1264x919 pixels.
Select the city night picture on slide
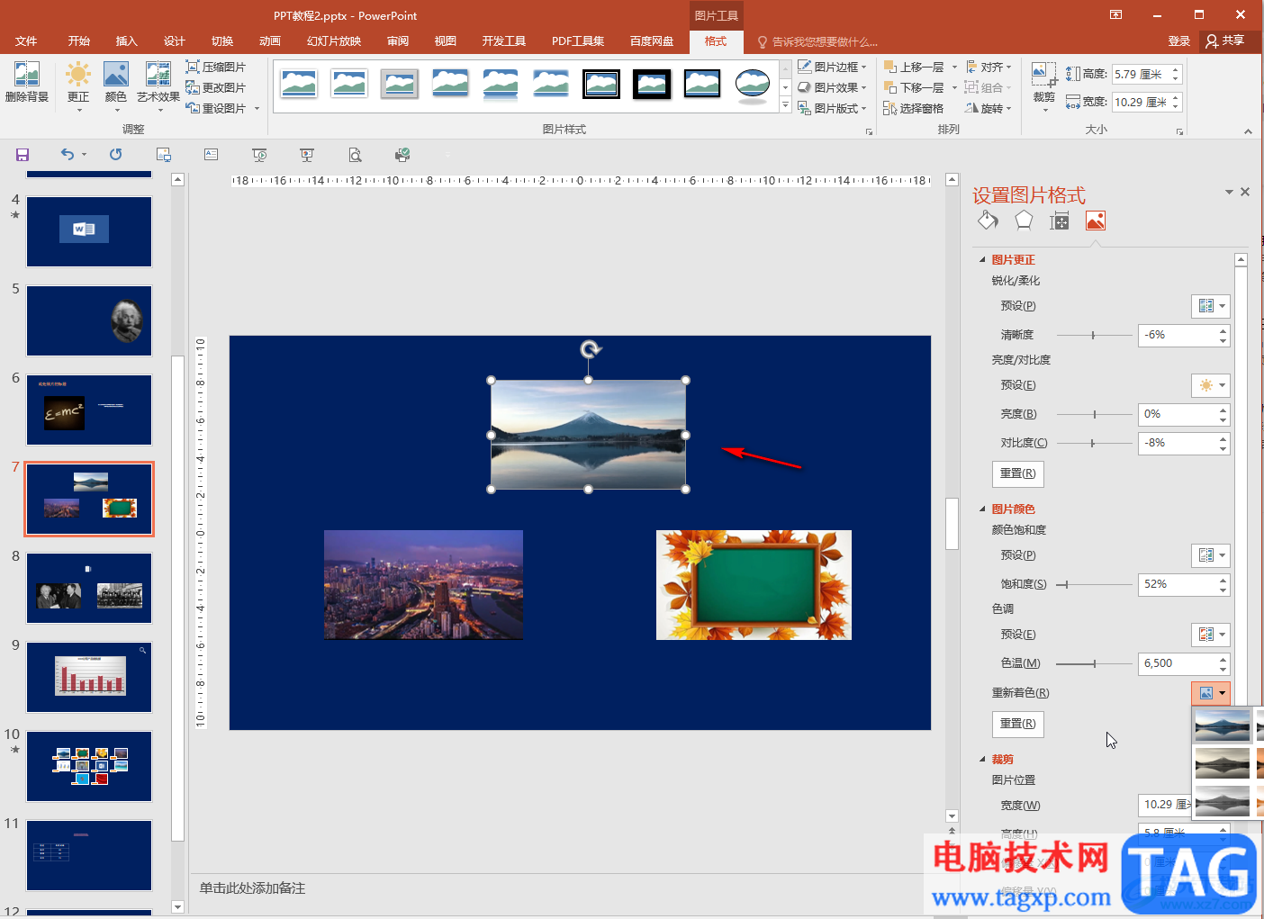(423, 585)
